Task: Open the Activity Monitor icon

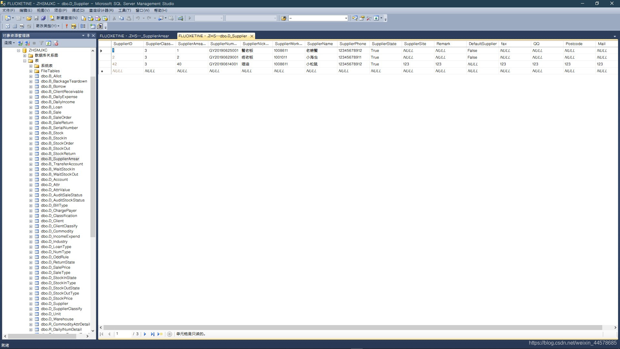Action: [181, 18]
